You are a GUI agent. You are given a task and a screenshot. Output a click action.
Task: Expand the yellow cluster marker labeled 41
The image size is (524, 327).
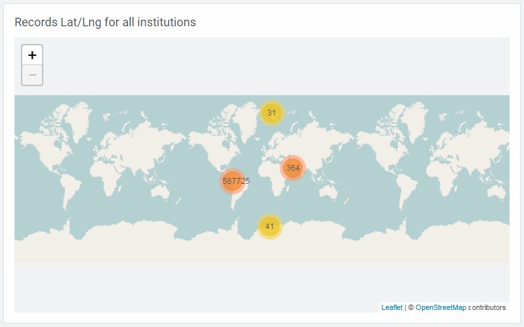(x=270, y=227)
